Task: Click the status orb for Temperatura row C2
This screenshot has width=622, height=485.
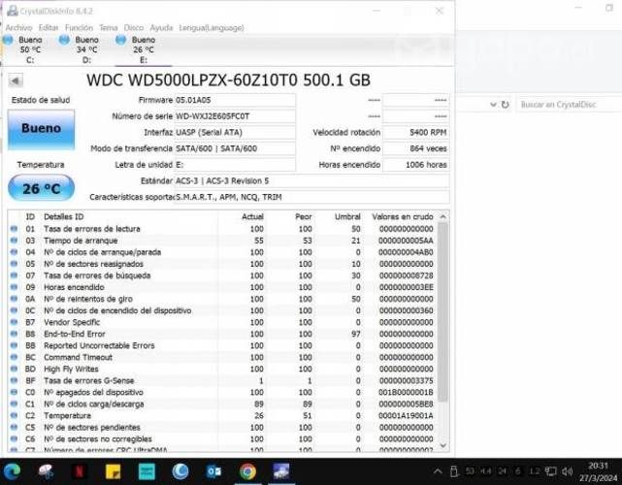Action: tap(14, 415)
